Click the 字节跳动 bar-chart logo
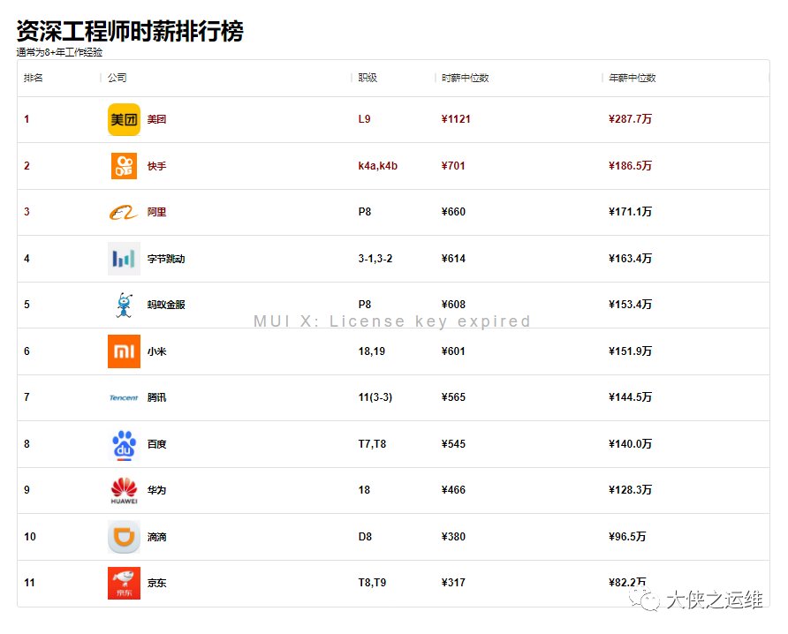 click(124, 259)
